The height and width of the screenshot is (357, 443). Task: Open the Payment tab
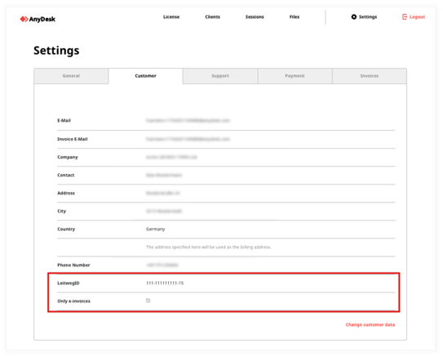coord(295,76)
